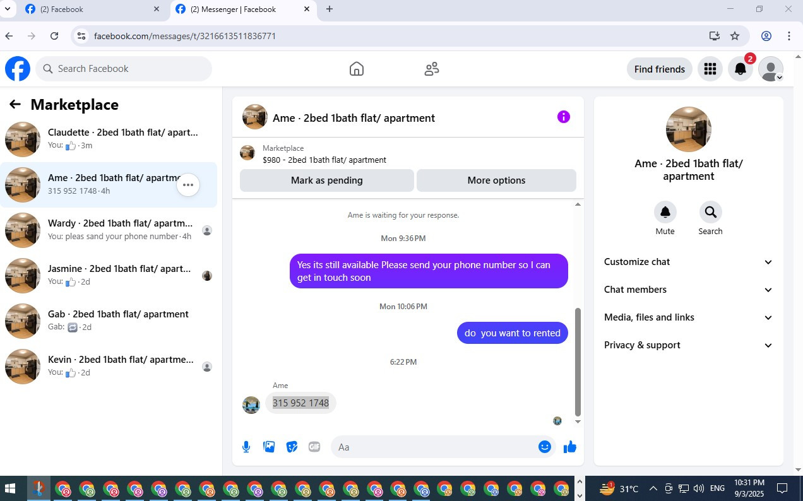This screenshot has width=803, height=501.
Task: Focus the Search Facebook field
Action: tap(124, 69)
